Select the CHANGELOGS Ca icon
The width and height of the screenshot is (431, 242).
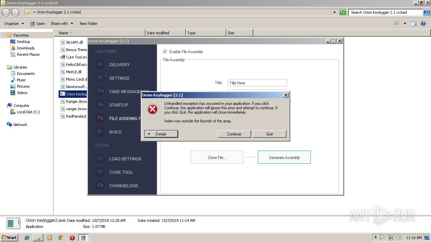tap(100, 185)
